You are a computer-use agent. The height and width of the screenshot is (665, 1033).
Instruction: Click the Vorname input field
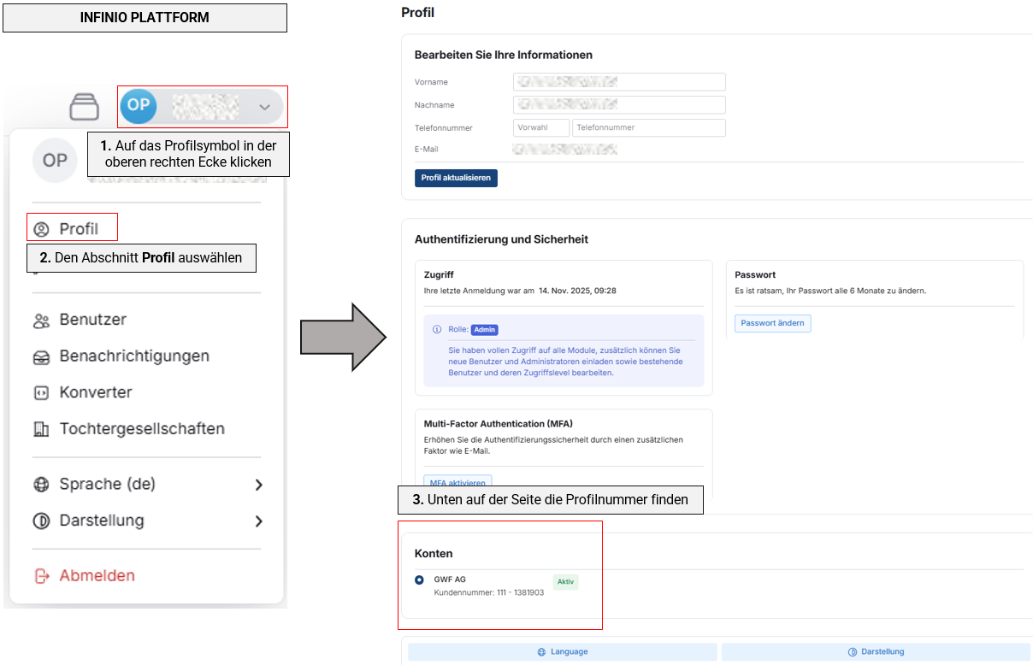pyautogui.click(x=619, y=82)
